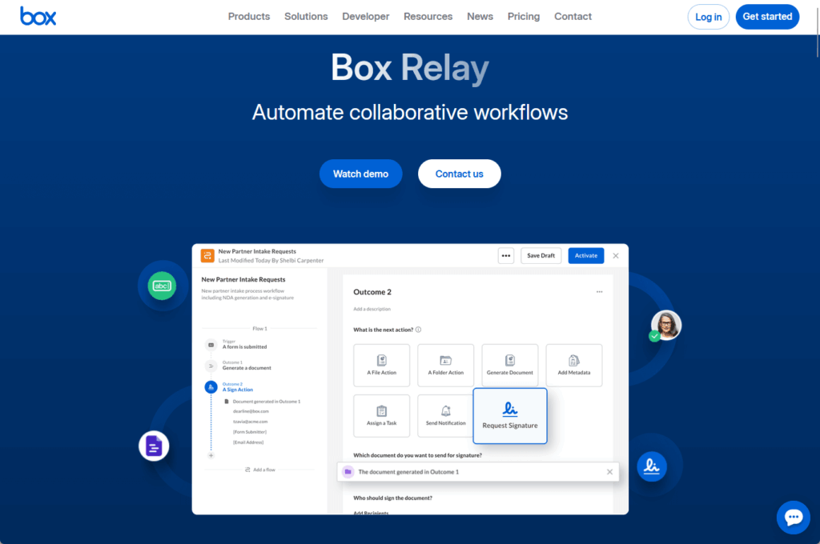Go to the Pricing page
The image size is (820, 544).
(x=524, y=17)
